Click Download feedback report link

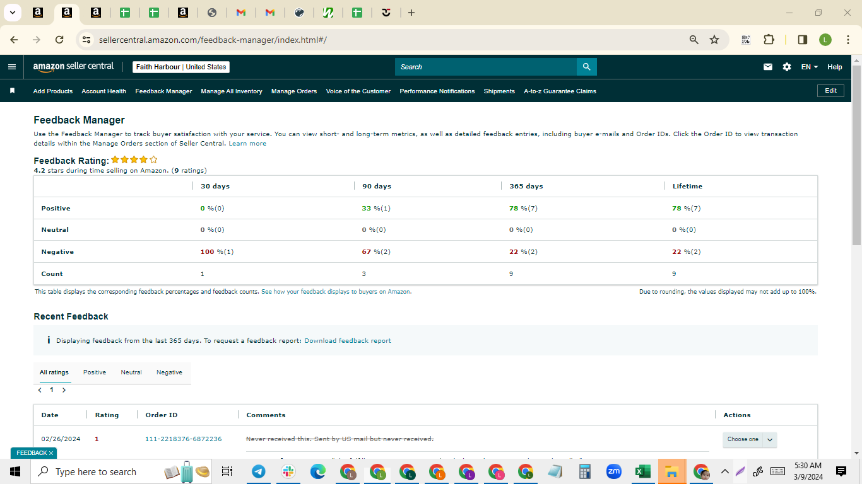pos(348,340)
